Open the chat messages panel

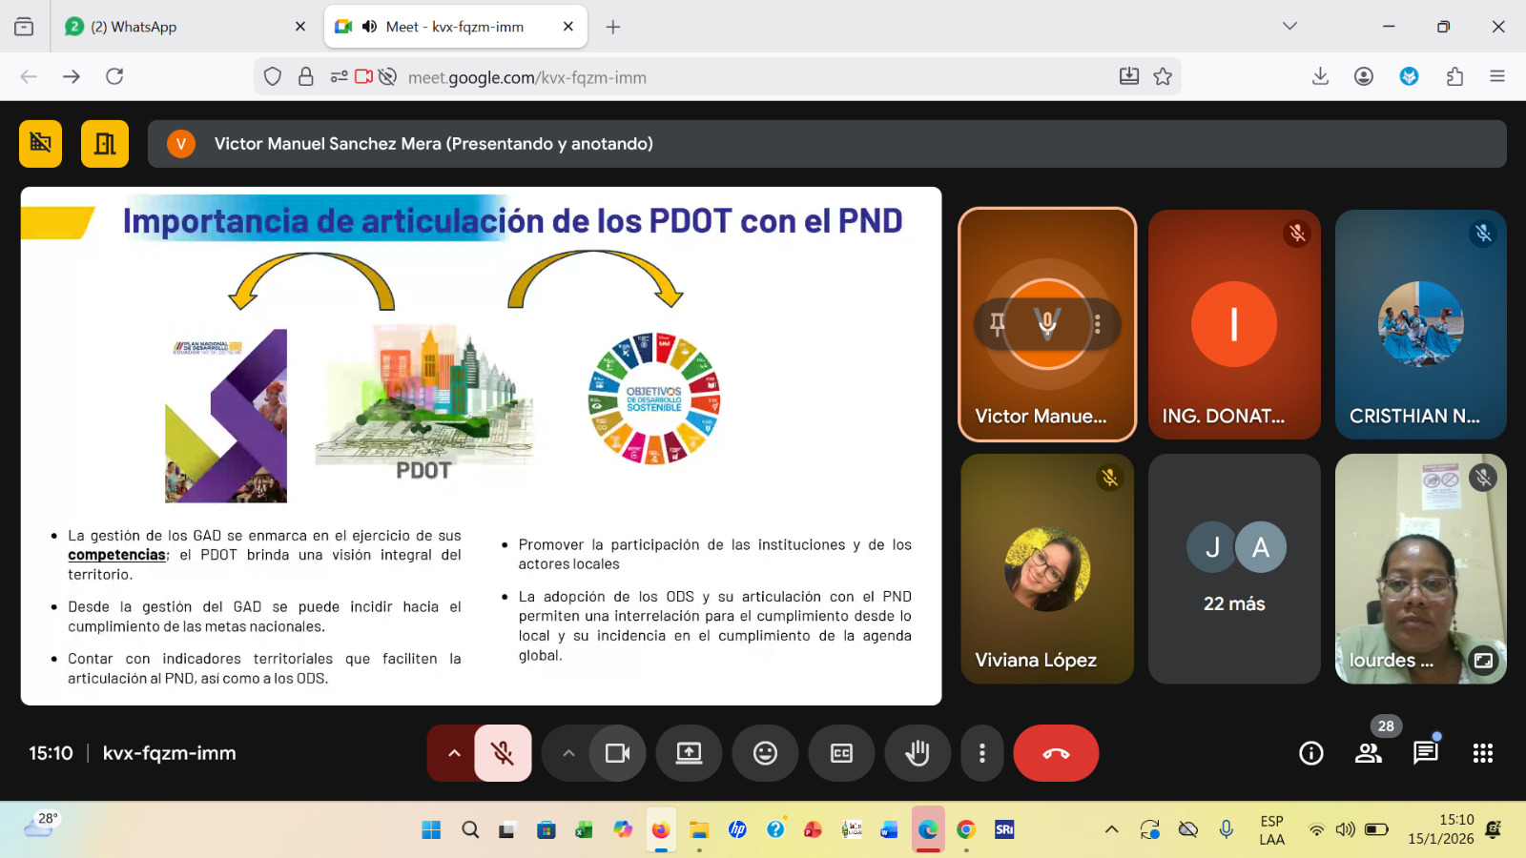1426,753
